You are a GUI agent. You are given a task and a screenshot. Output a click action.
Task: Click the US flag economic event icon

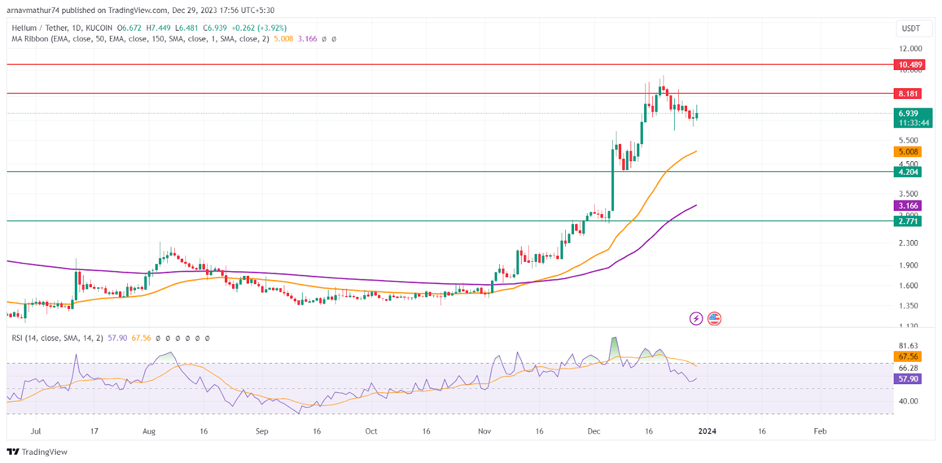[714, 319]
